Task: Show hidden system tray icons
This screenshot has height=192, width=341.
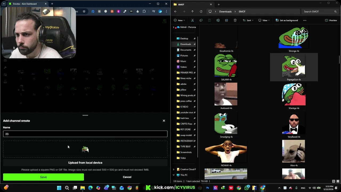Action: tap(279, 188)
